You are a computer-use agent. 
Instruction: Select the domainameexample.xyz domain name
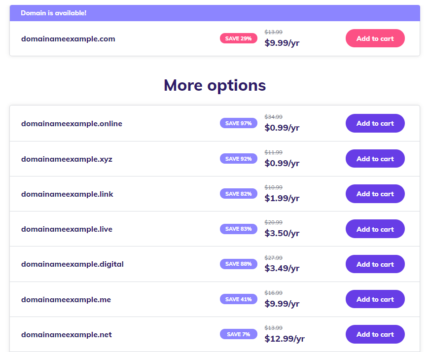(x=67, y=159)
